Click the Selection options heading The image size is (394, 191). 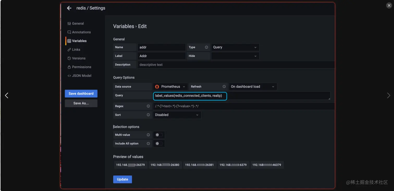click(126, 127)
